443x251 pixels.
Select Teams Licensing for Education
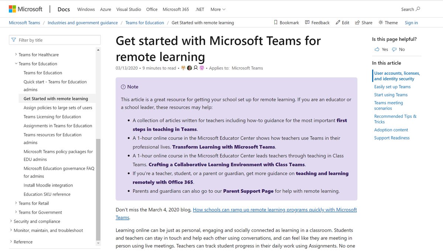[52, 117]
